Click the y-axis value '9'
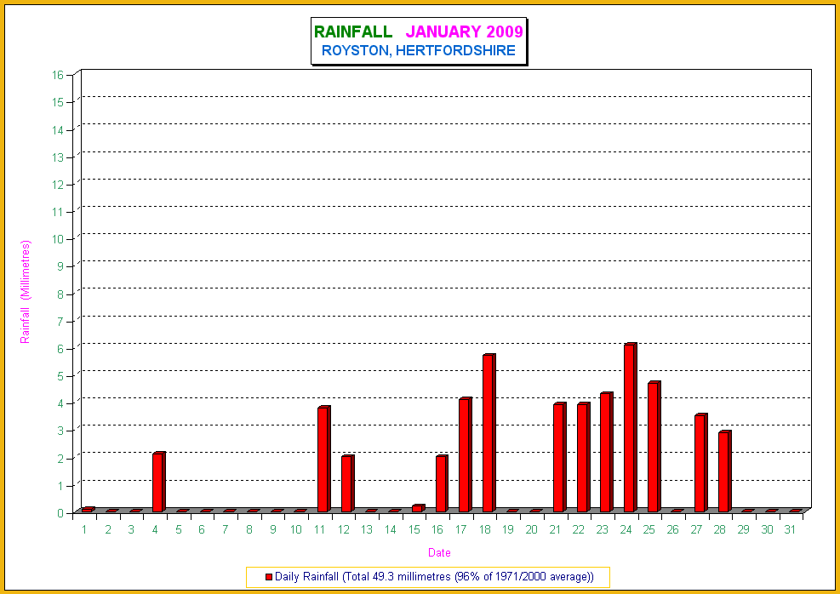Image resolution: width=840 pixels, height=594 pixels. tap(60, 266)
